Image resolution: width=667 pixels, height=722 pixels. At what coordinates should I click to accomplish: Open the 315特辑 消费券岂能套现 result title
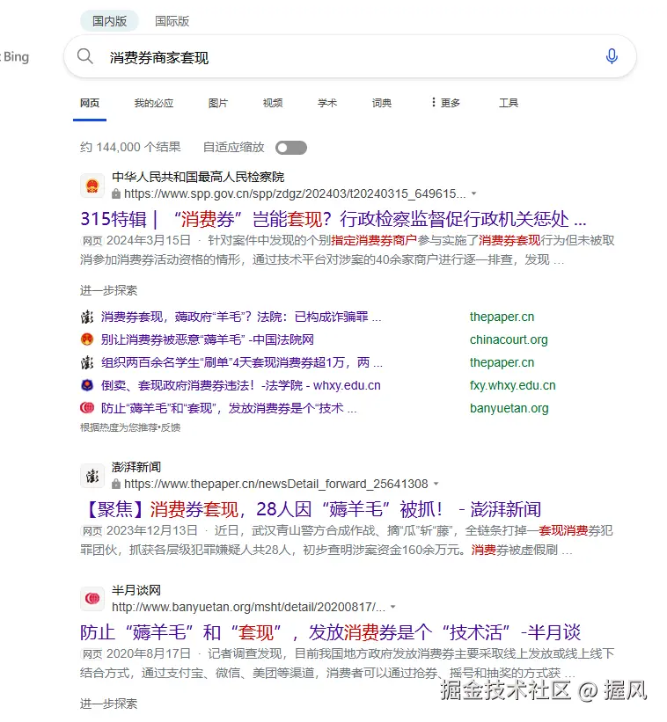[333, 219]
